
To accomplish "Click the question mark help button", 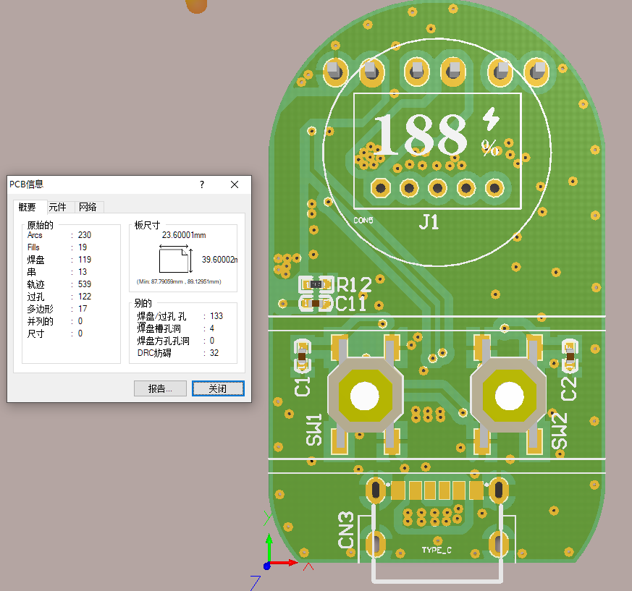I will [x=202, y=184].
